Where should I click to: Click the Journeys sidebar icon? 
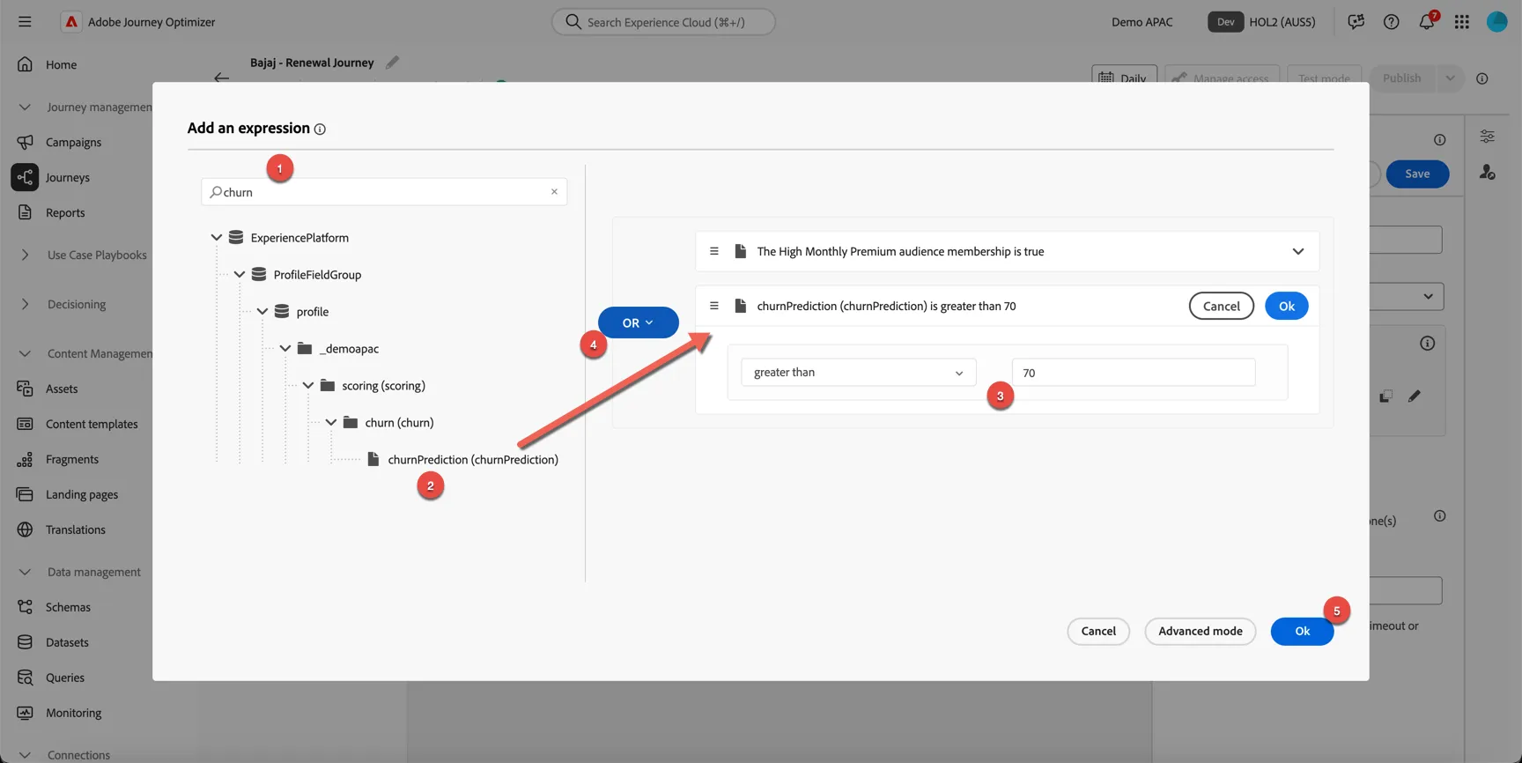pos(25,177)
